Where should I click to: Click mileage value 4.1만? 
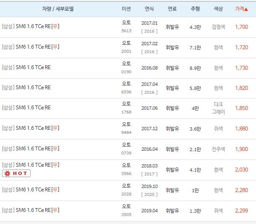pyautogui.click(x=195, y=170)
